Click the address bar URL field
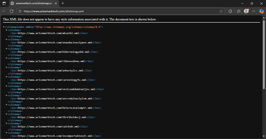The height and width of the screenshot is (139, 266). point(117,11)
